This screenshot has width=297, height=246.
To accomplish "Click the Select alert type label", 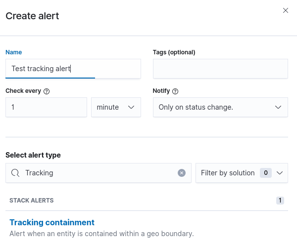I will tap(33, 155).
